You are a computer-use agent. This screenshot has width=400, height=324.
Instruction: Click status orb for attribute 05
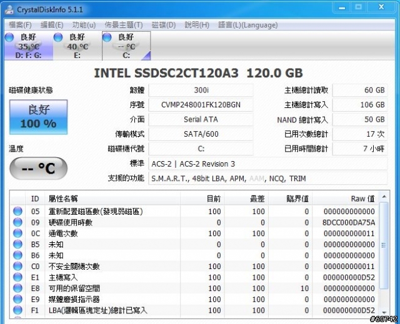17,211
